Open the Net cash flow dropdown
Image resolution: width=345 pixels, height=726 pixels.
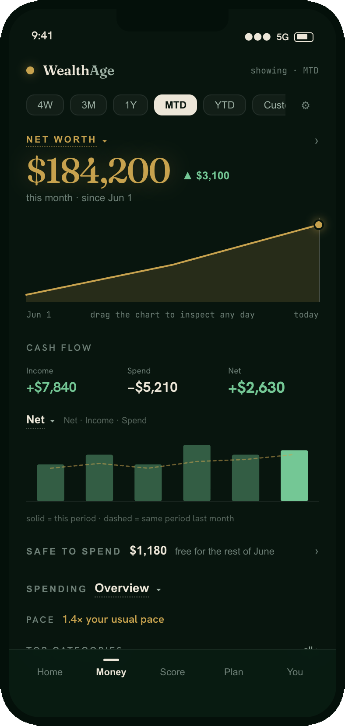click(x=40, y=420)
